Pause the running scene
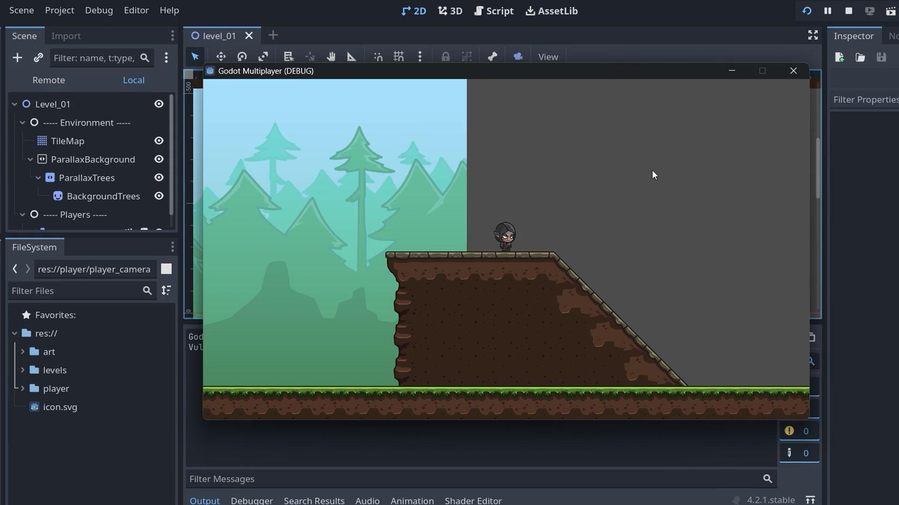This screenshot has height=505, width=899. (827, 10)
